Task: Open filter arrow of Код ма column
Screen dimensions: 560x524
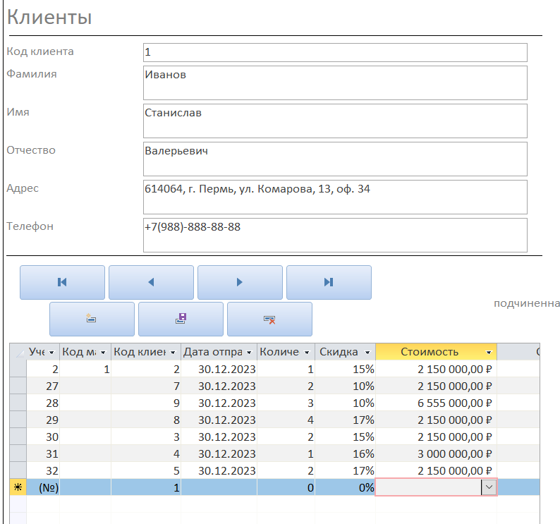Action: 103,353
